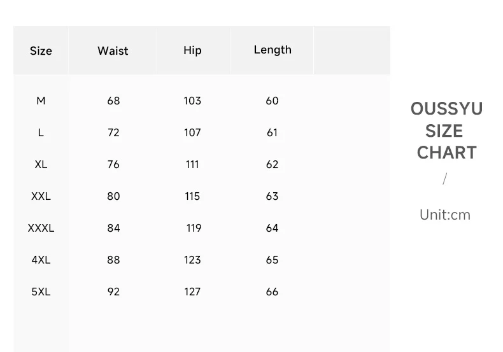The width and height of the screenshot is (503, 352).
Task: Click length value 62 for size XL
Action: tap(272, 164)
